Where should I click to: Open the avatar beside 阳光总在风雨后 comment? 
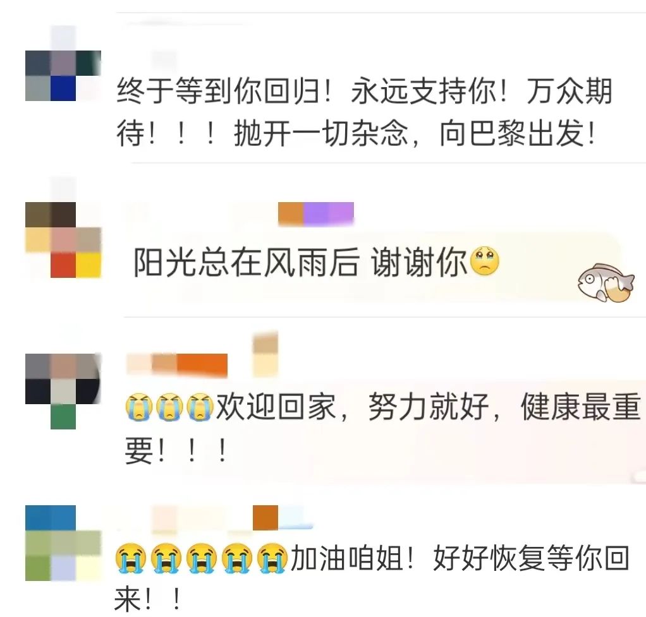click(x=63, y=239)
